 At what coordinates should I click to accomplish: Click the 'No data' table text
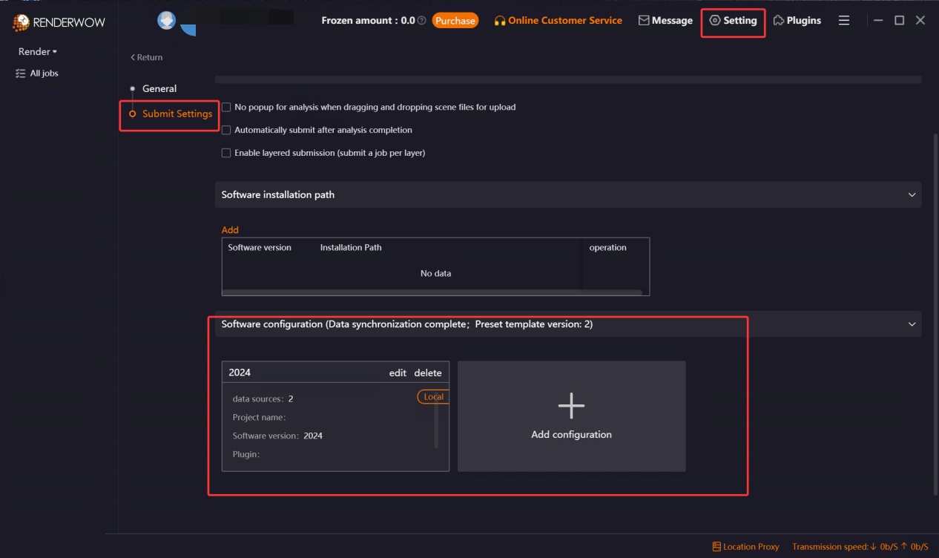point(435,274)
